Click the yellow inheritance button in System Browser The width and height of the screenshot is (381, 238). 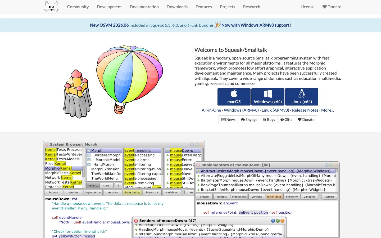click(x=132, y=193)
